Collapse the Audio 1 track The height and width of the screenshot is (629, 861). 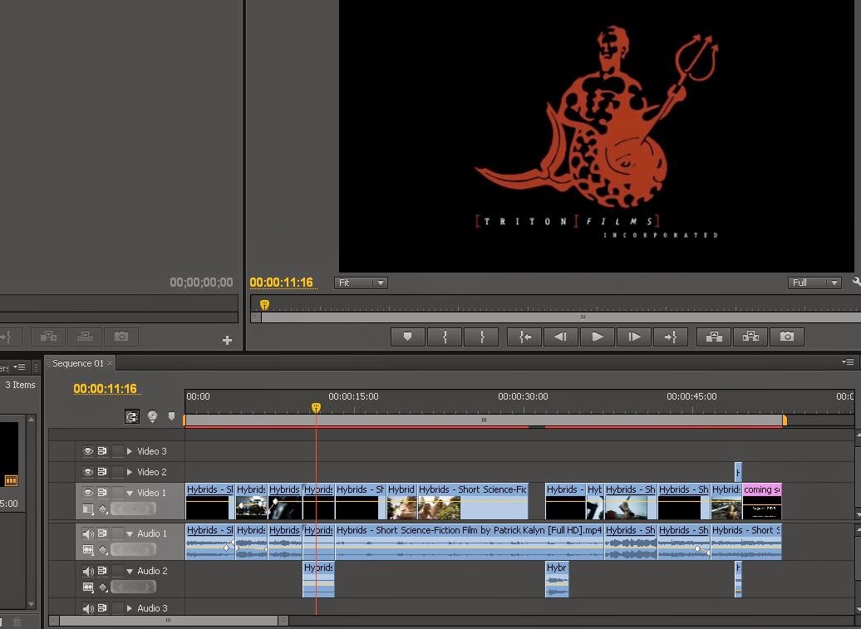[x=130, y=533]
